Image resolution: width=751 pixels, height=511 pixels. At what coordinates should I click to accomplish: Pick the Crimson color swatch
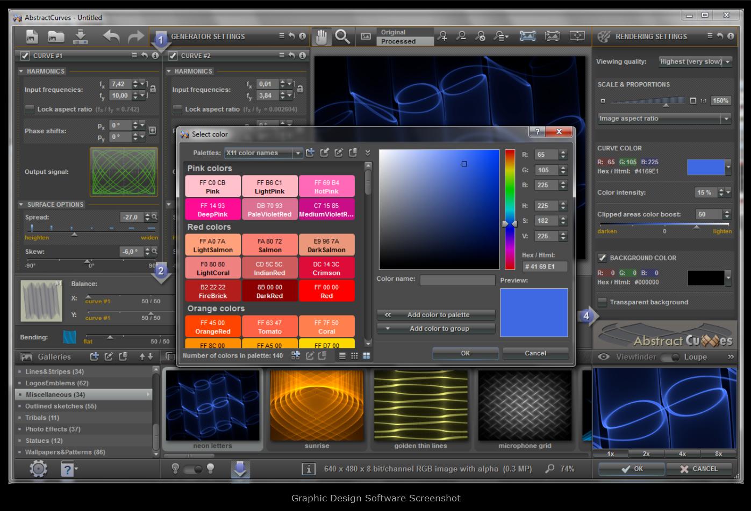[327, 268]
